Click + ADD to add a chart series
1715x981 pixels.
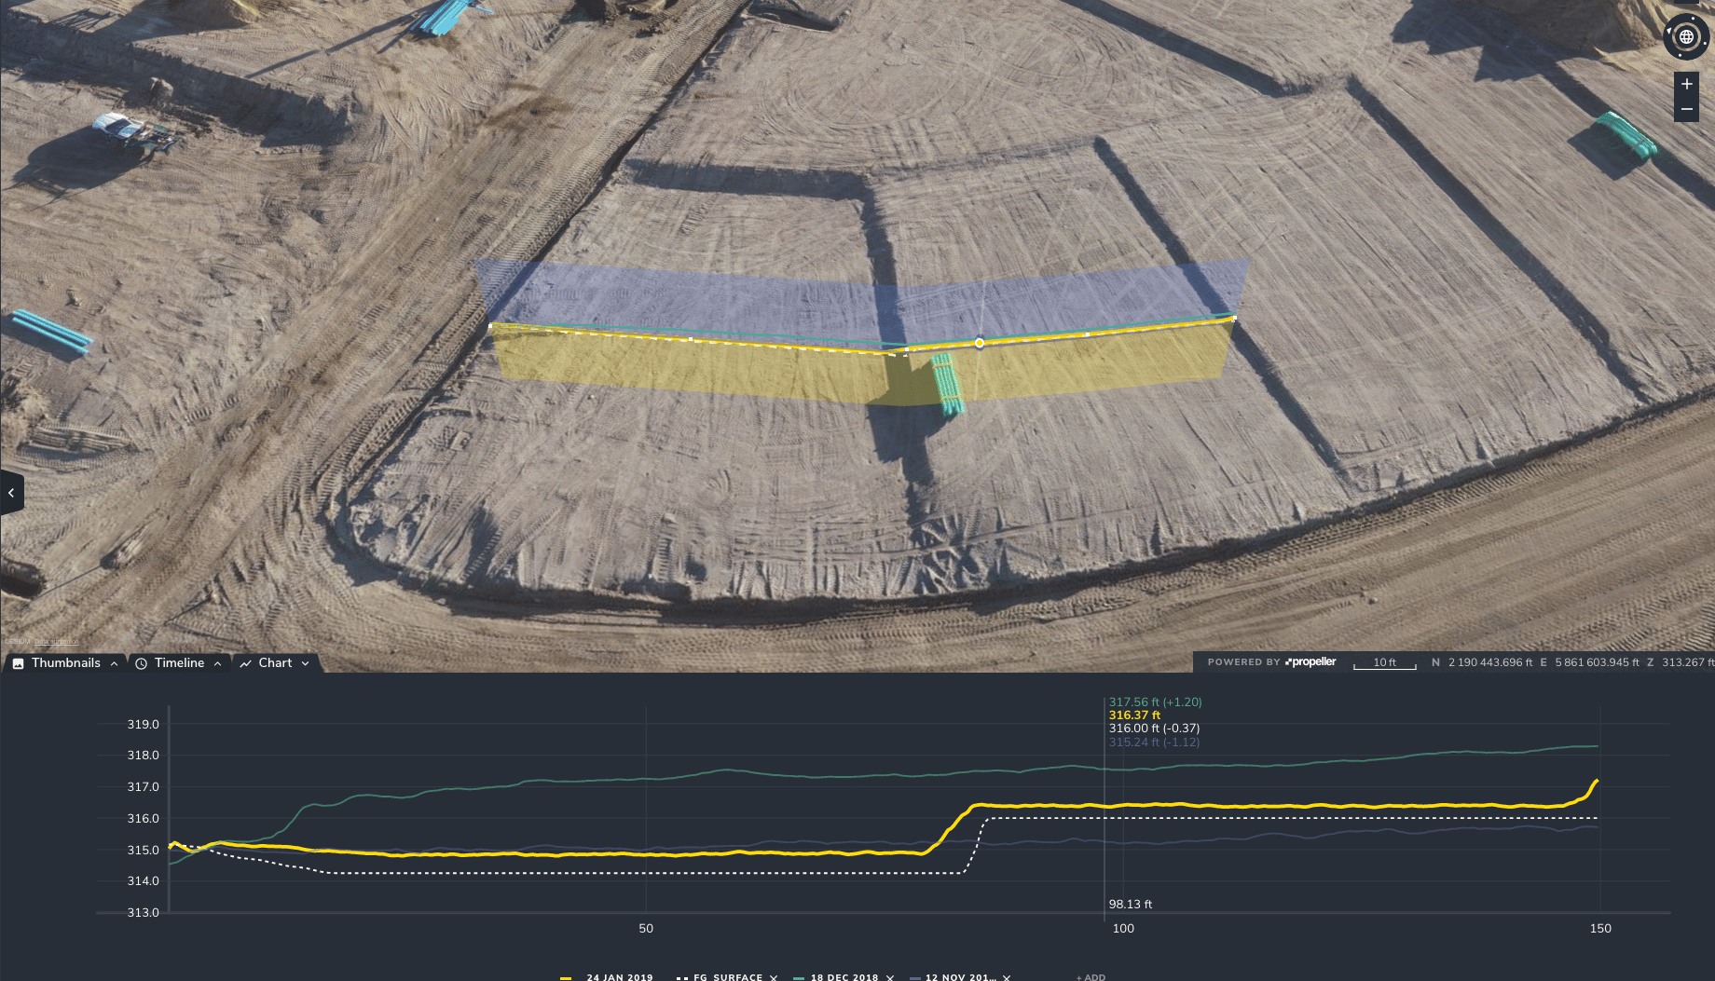pos(1091,977)
